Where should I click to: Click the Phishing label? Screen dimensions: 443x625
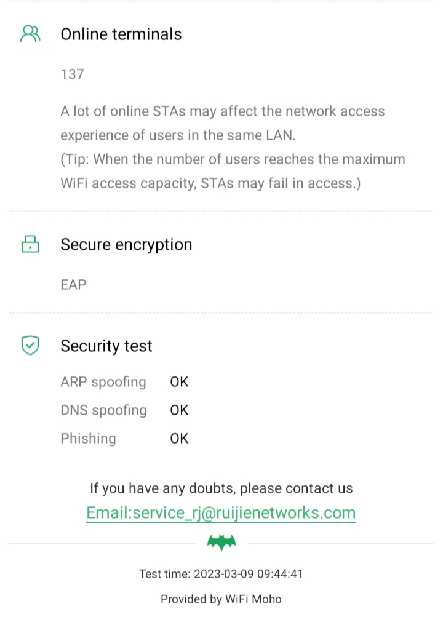pyautogui.click(x=88, y=439)
